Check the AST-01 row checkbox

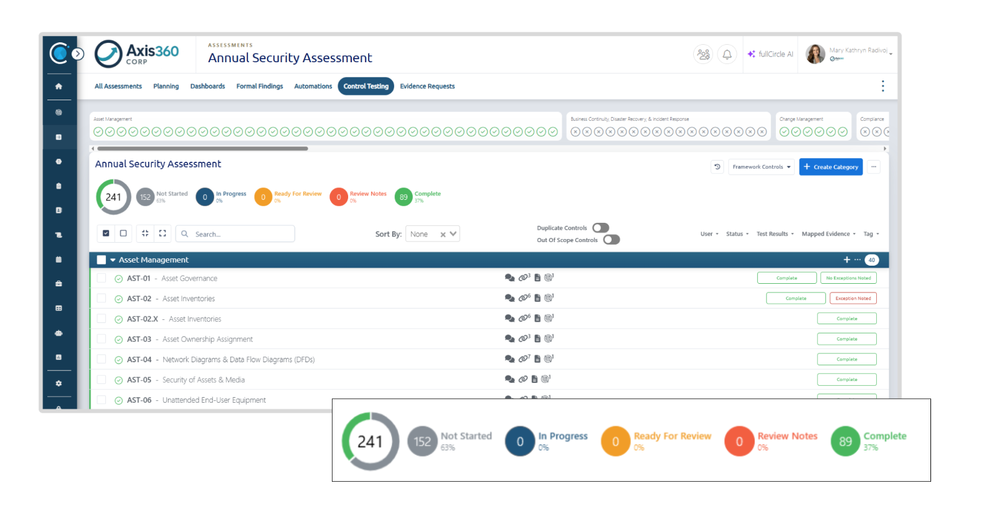pyautogui.click(x=102, y=278)
